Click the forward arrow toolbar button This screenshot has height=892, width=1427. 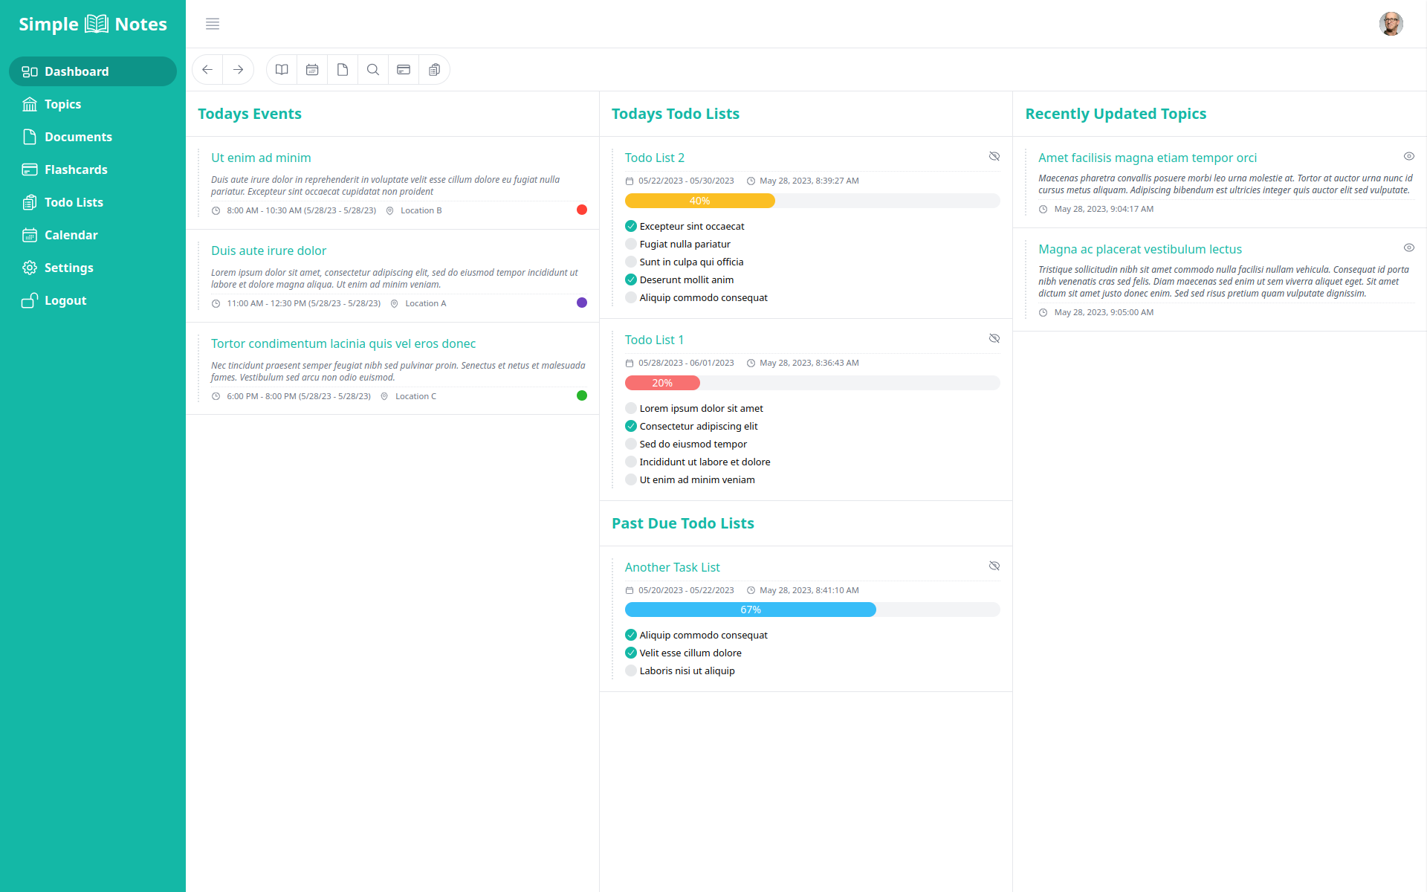[x=238, y=70]
